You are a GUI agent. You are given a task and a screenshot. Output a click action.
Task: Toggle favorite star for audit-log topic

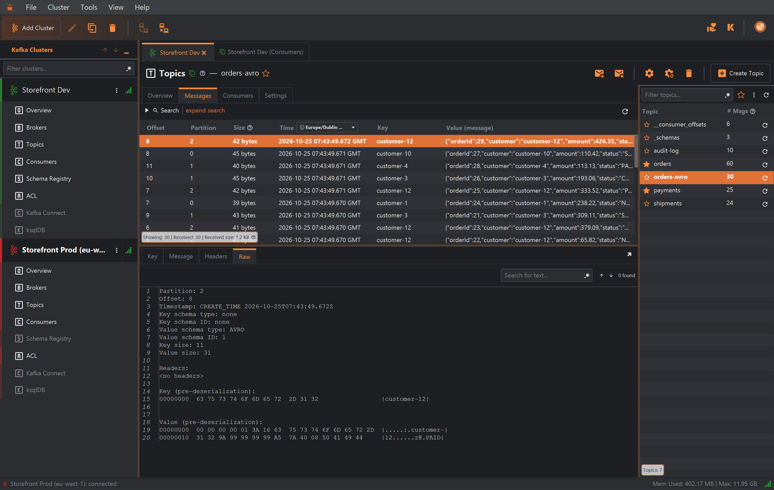647,151
